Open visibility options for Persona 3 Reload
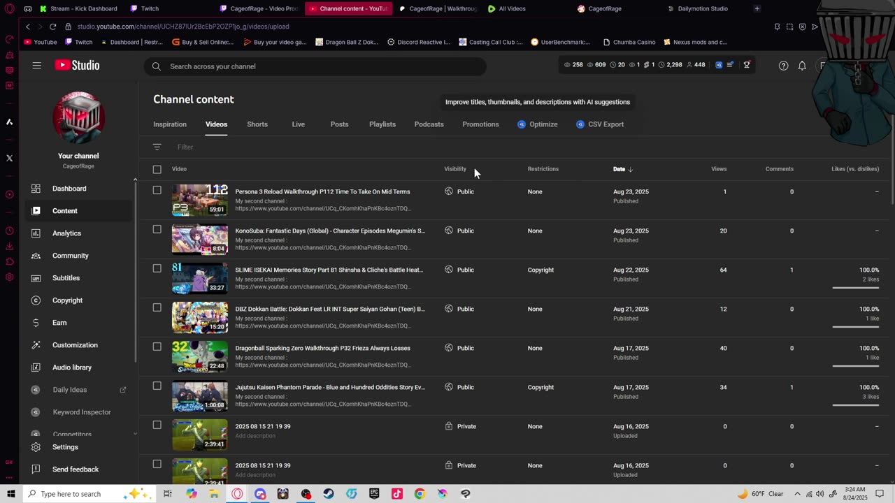This screenshot has height=503, width=895. 459,191
